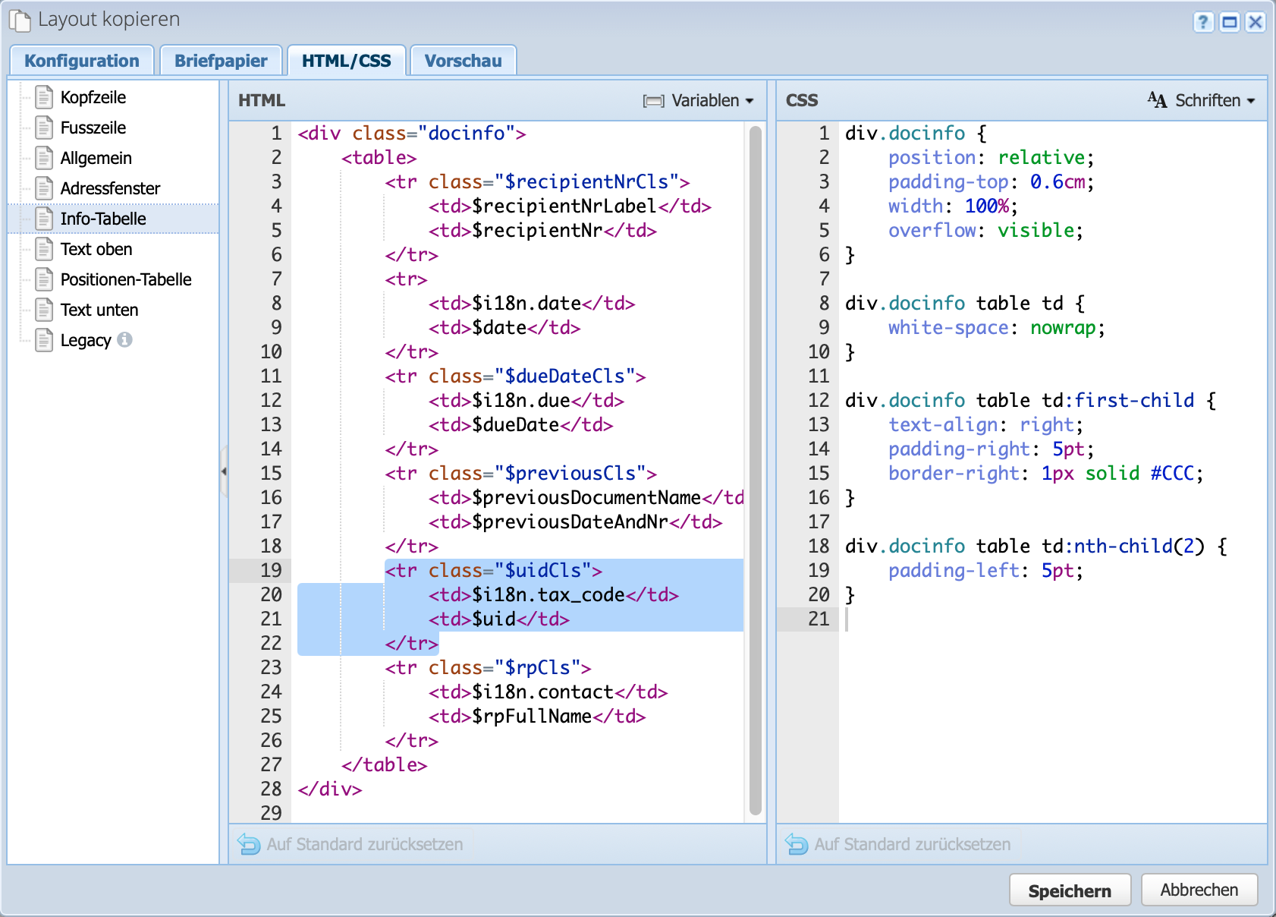Select Adressfenster in the section tree
The image size is (1276, 917).
click(x=110, y=188)
